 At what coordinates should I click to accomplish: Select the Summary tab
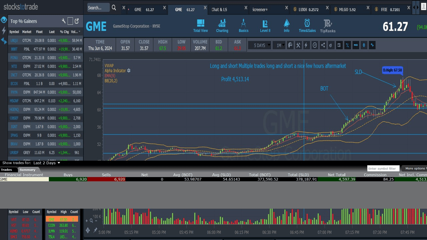click(27, 170)
